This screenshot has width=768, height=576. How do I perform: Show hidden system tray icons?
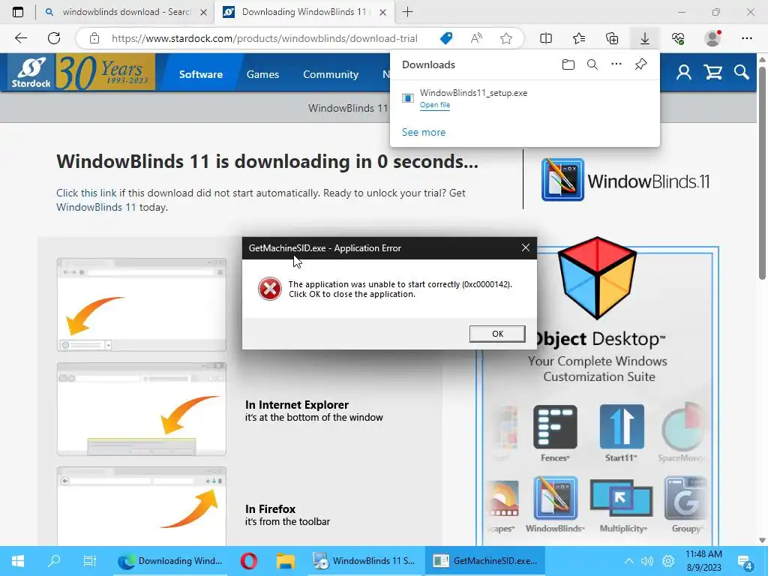pos(629,561)
